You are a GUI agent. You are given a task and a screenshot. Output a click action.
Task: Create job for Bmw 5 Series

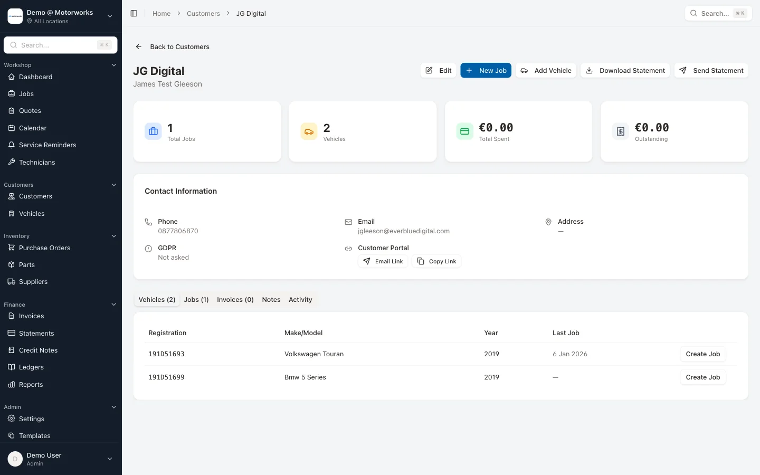[x=702, y=377]
